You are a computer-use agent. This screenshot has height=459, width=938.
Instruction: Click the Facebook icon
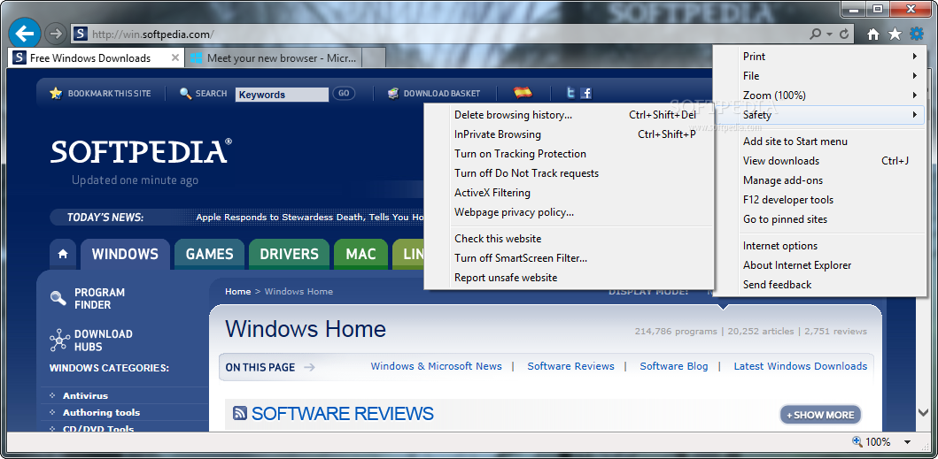[586, 93]
